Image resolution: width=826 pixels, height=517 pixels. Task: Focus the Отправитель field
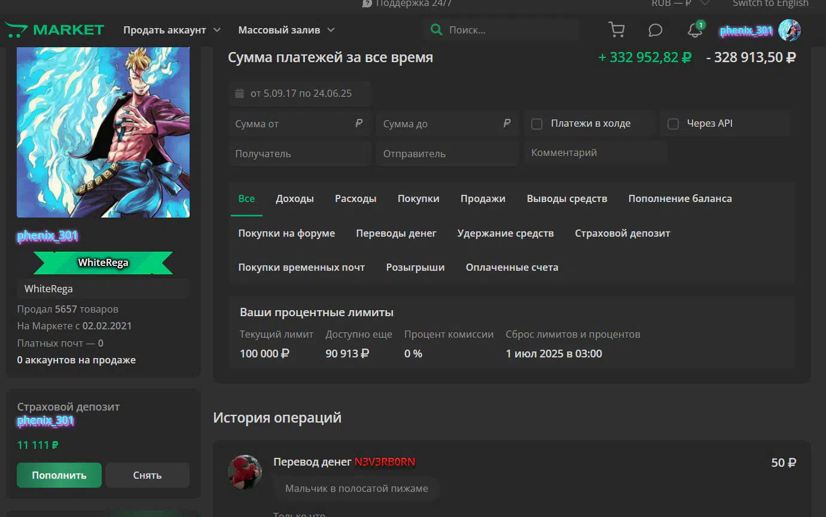click(x=447, y=154)
